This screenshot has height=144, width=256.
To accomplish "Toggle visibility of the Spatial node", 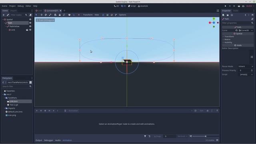I will click(30, 20).
